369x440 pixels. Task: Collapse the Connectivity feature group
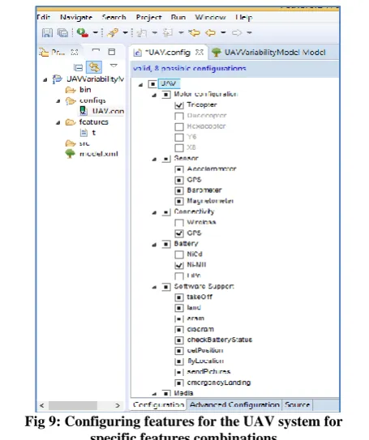pyautogui.click(x=154, y=212)
